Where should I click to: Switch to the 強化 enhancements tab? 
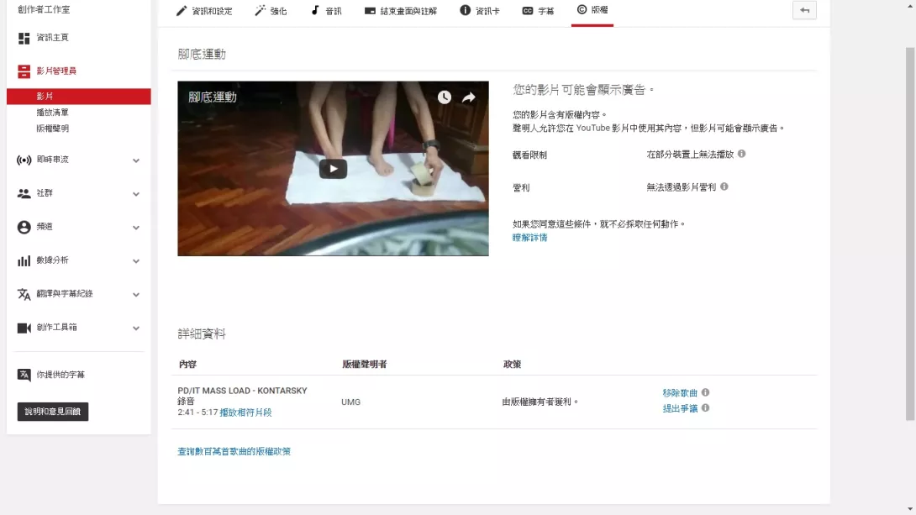(271, 11)
